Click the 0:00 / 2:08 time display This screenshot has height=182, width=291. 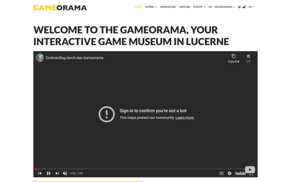click(x=77, y=173)
